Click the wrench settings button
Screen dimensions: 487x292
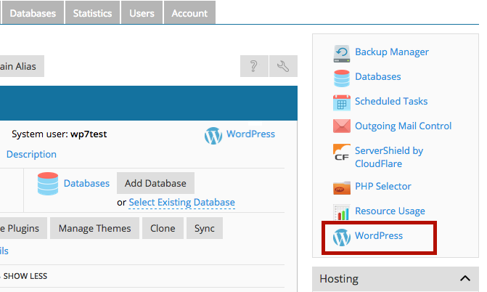[283, 66]
